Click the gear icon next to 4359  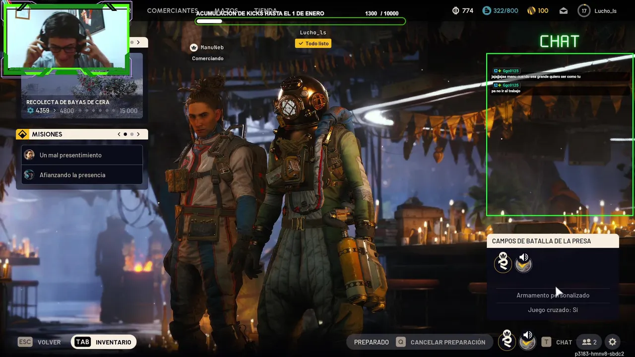[30, 111]
